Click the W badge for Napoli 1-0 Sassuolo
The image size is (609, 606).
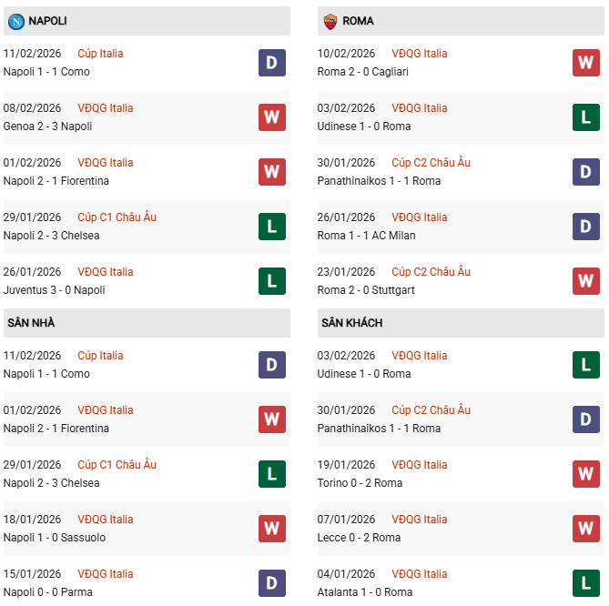[x=271, y=529]
